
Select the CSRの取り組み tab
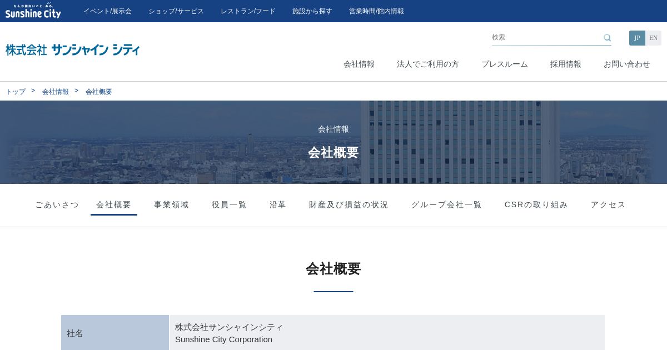coord(536,204)
